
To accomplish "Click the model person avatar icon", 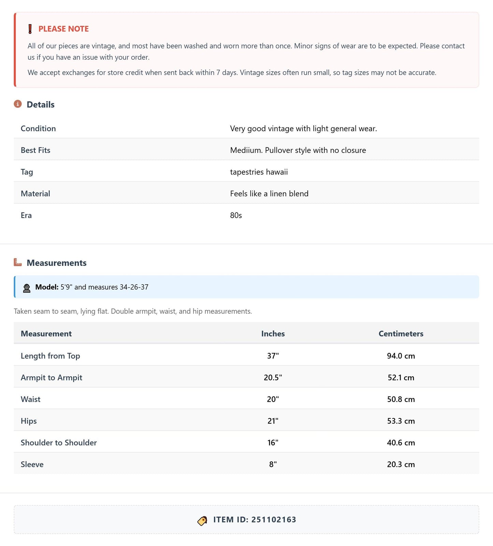I will click(x=27, y=288).
